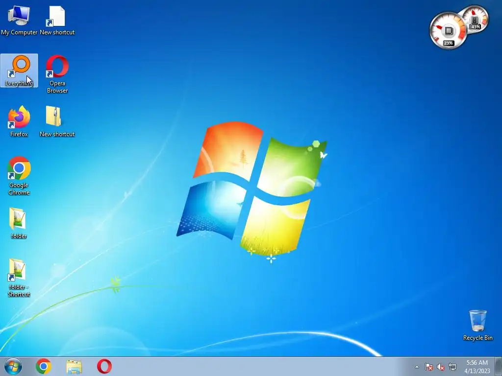502x376 pixels.
Task: Select the folder - Shortcut desktop icon
Action: point(18,278)
